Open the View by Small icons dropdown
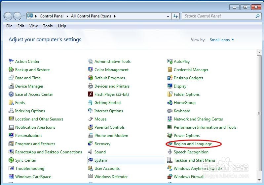 pyautogui.click(x=222, y=40)
